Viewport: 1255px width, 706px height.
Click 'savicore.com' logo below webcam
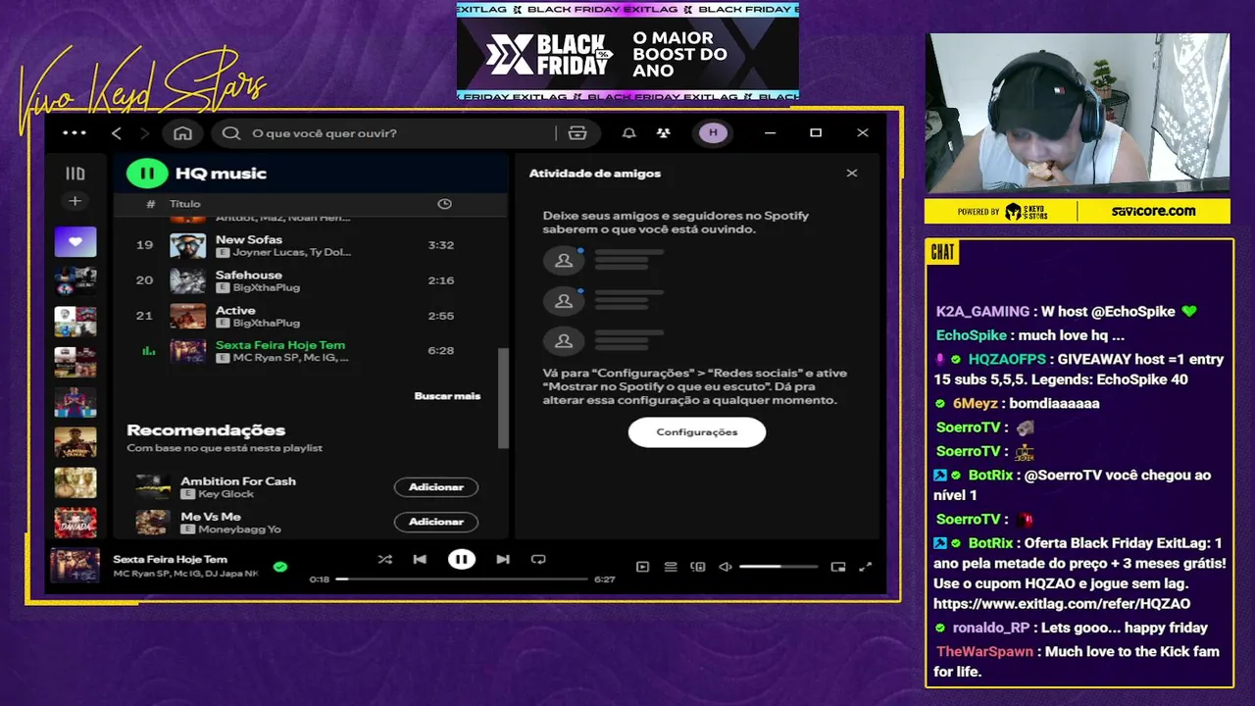[1153, 211]
